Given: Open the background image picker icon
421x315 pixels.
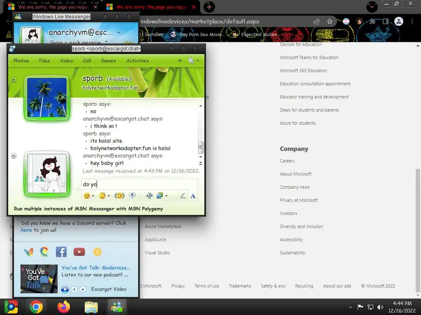Looking at the screenshot, I should point(160,196).
